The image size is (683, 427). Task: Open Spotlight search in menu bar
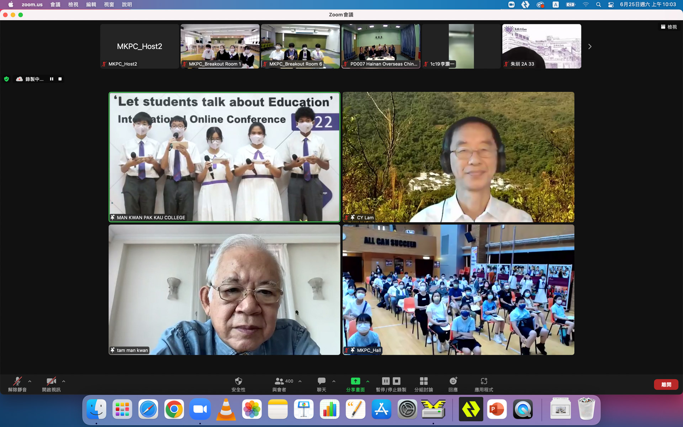[x=598, y=5]
